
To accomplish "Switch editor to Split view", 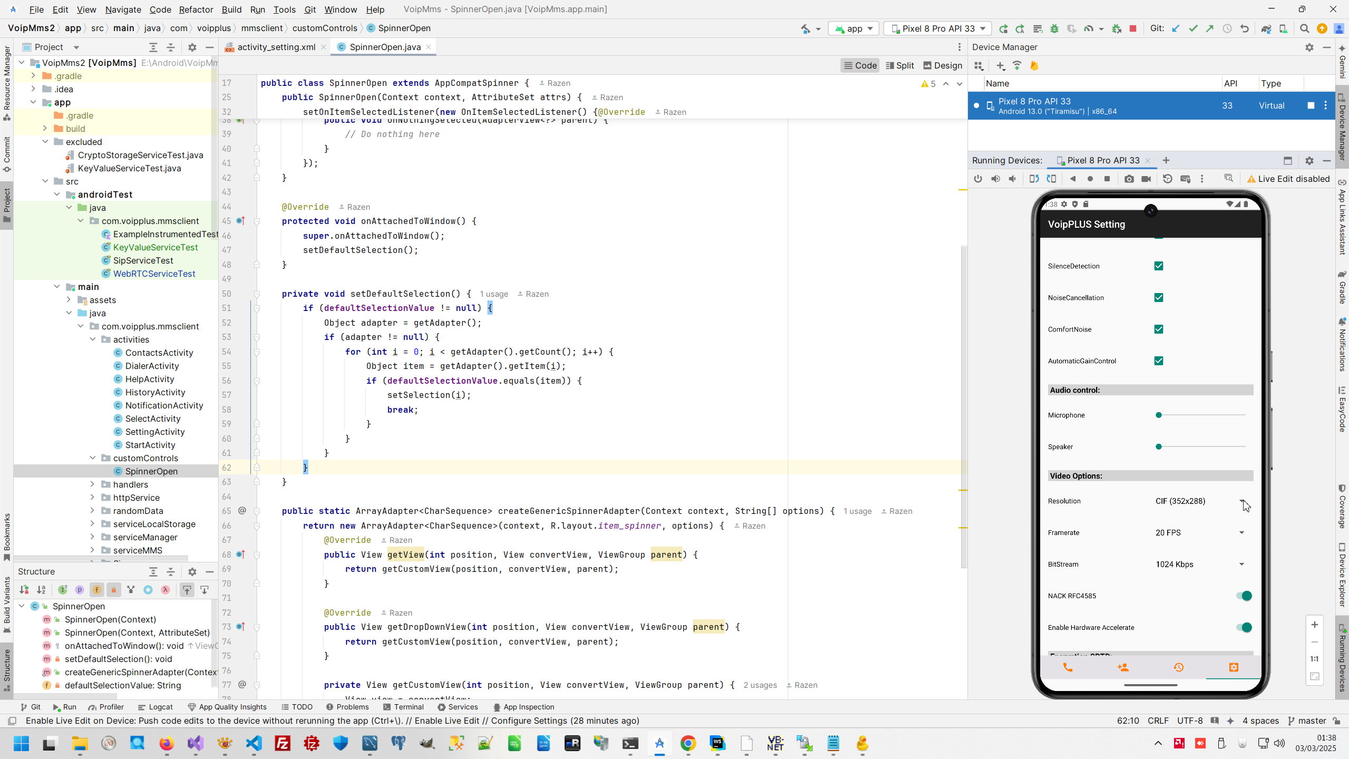I will (x=900, y=65).
